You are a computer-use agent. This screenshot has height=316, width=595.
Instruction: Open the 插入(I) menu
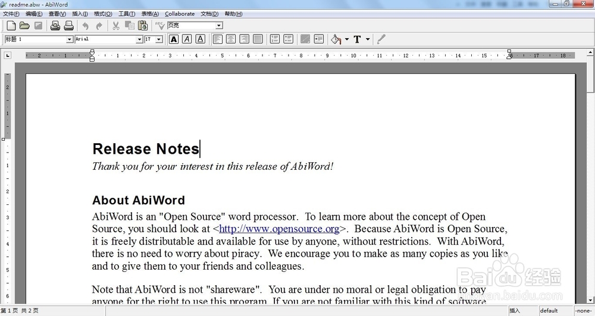(80, 14)
